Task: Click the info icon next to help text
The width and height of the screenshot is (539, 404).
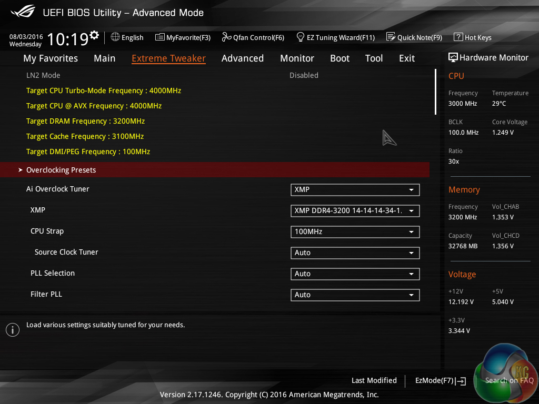Action: click(13, 330)
